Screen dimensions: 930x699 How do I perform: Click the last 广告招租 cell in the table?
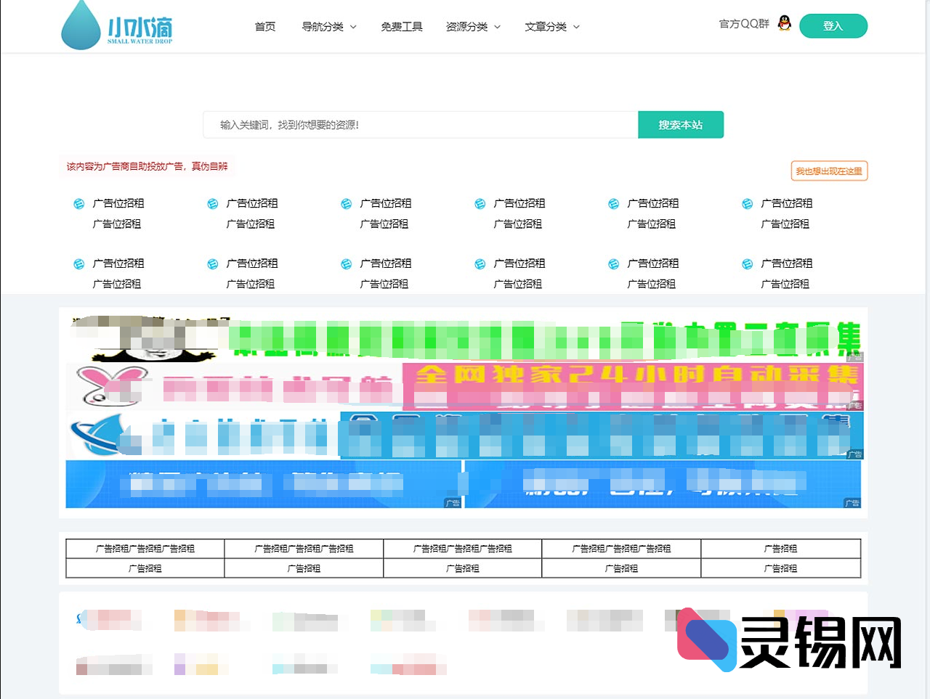780,568
